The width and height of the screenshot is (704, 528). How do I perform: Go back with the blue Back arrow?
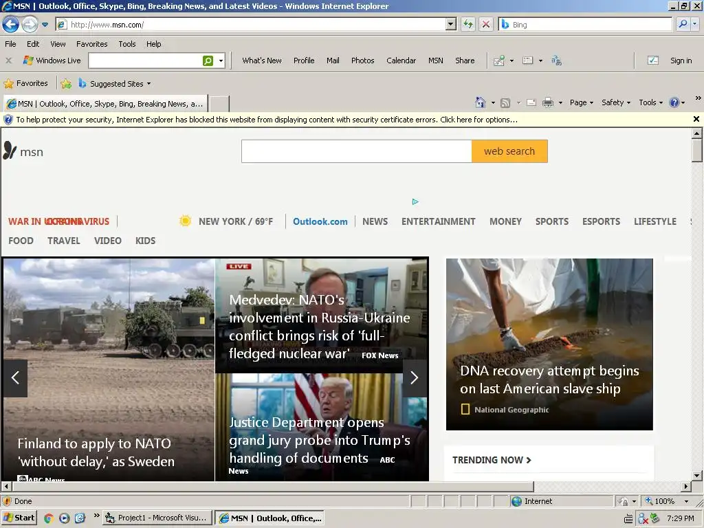point(11,24)
